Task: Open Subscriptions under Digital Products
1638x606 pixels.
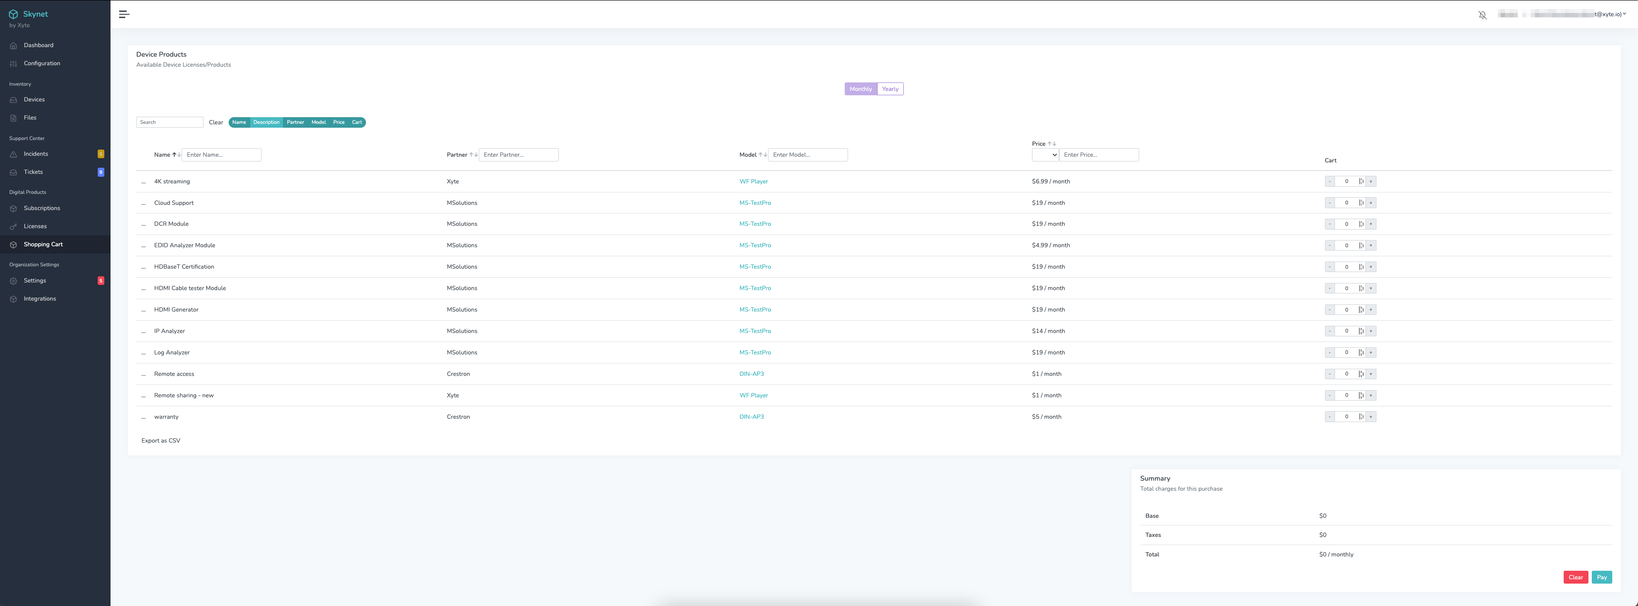Action: 41,208
